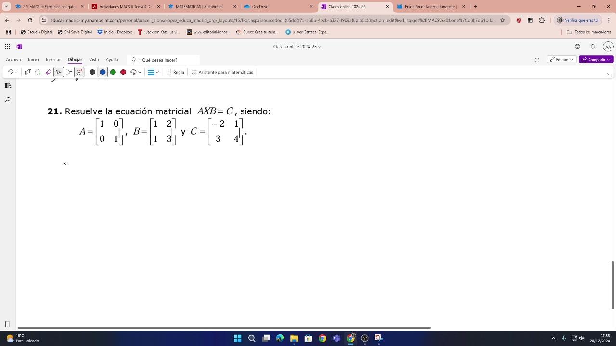Viewport: 616px width, 346px height.
Task: Click the ¿Qué desea hacer? search box
Action: pyautogui.click(x=164, y=60)
